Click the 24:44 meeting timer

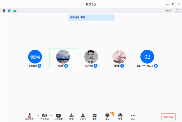(168, 11)
